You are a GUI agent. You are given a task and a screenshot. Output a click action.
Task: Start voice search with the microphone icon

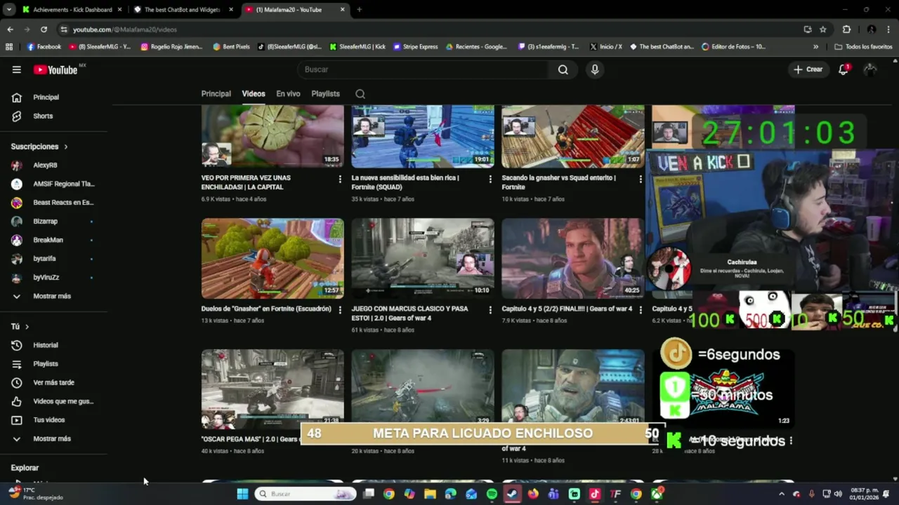[595, 69]
